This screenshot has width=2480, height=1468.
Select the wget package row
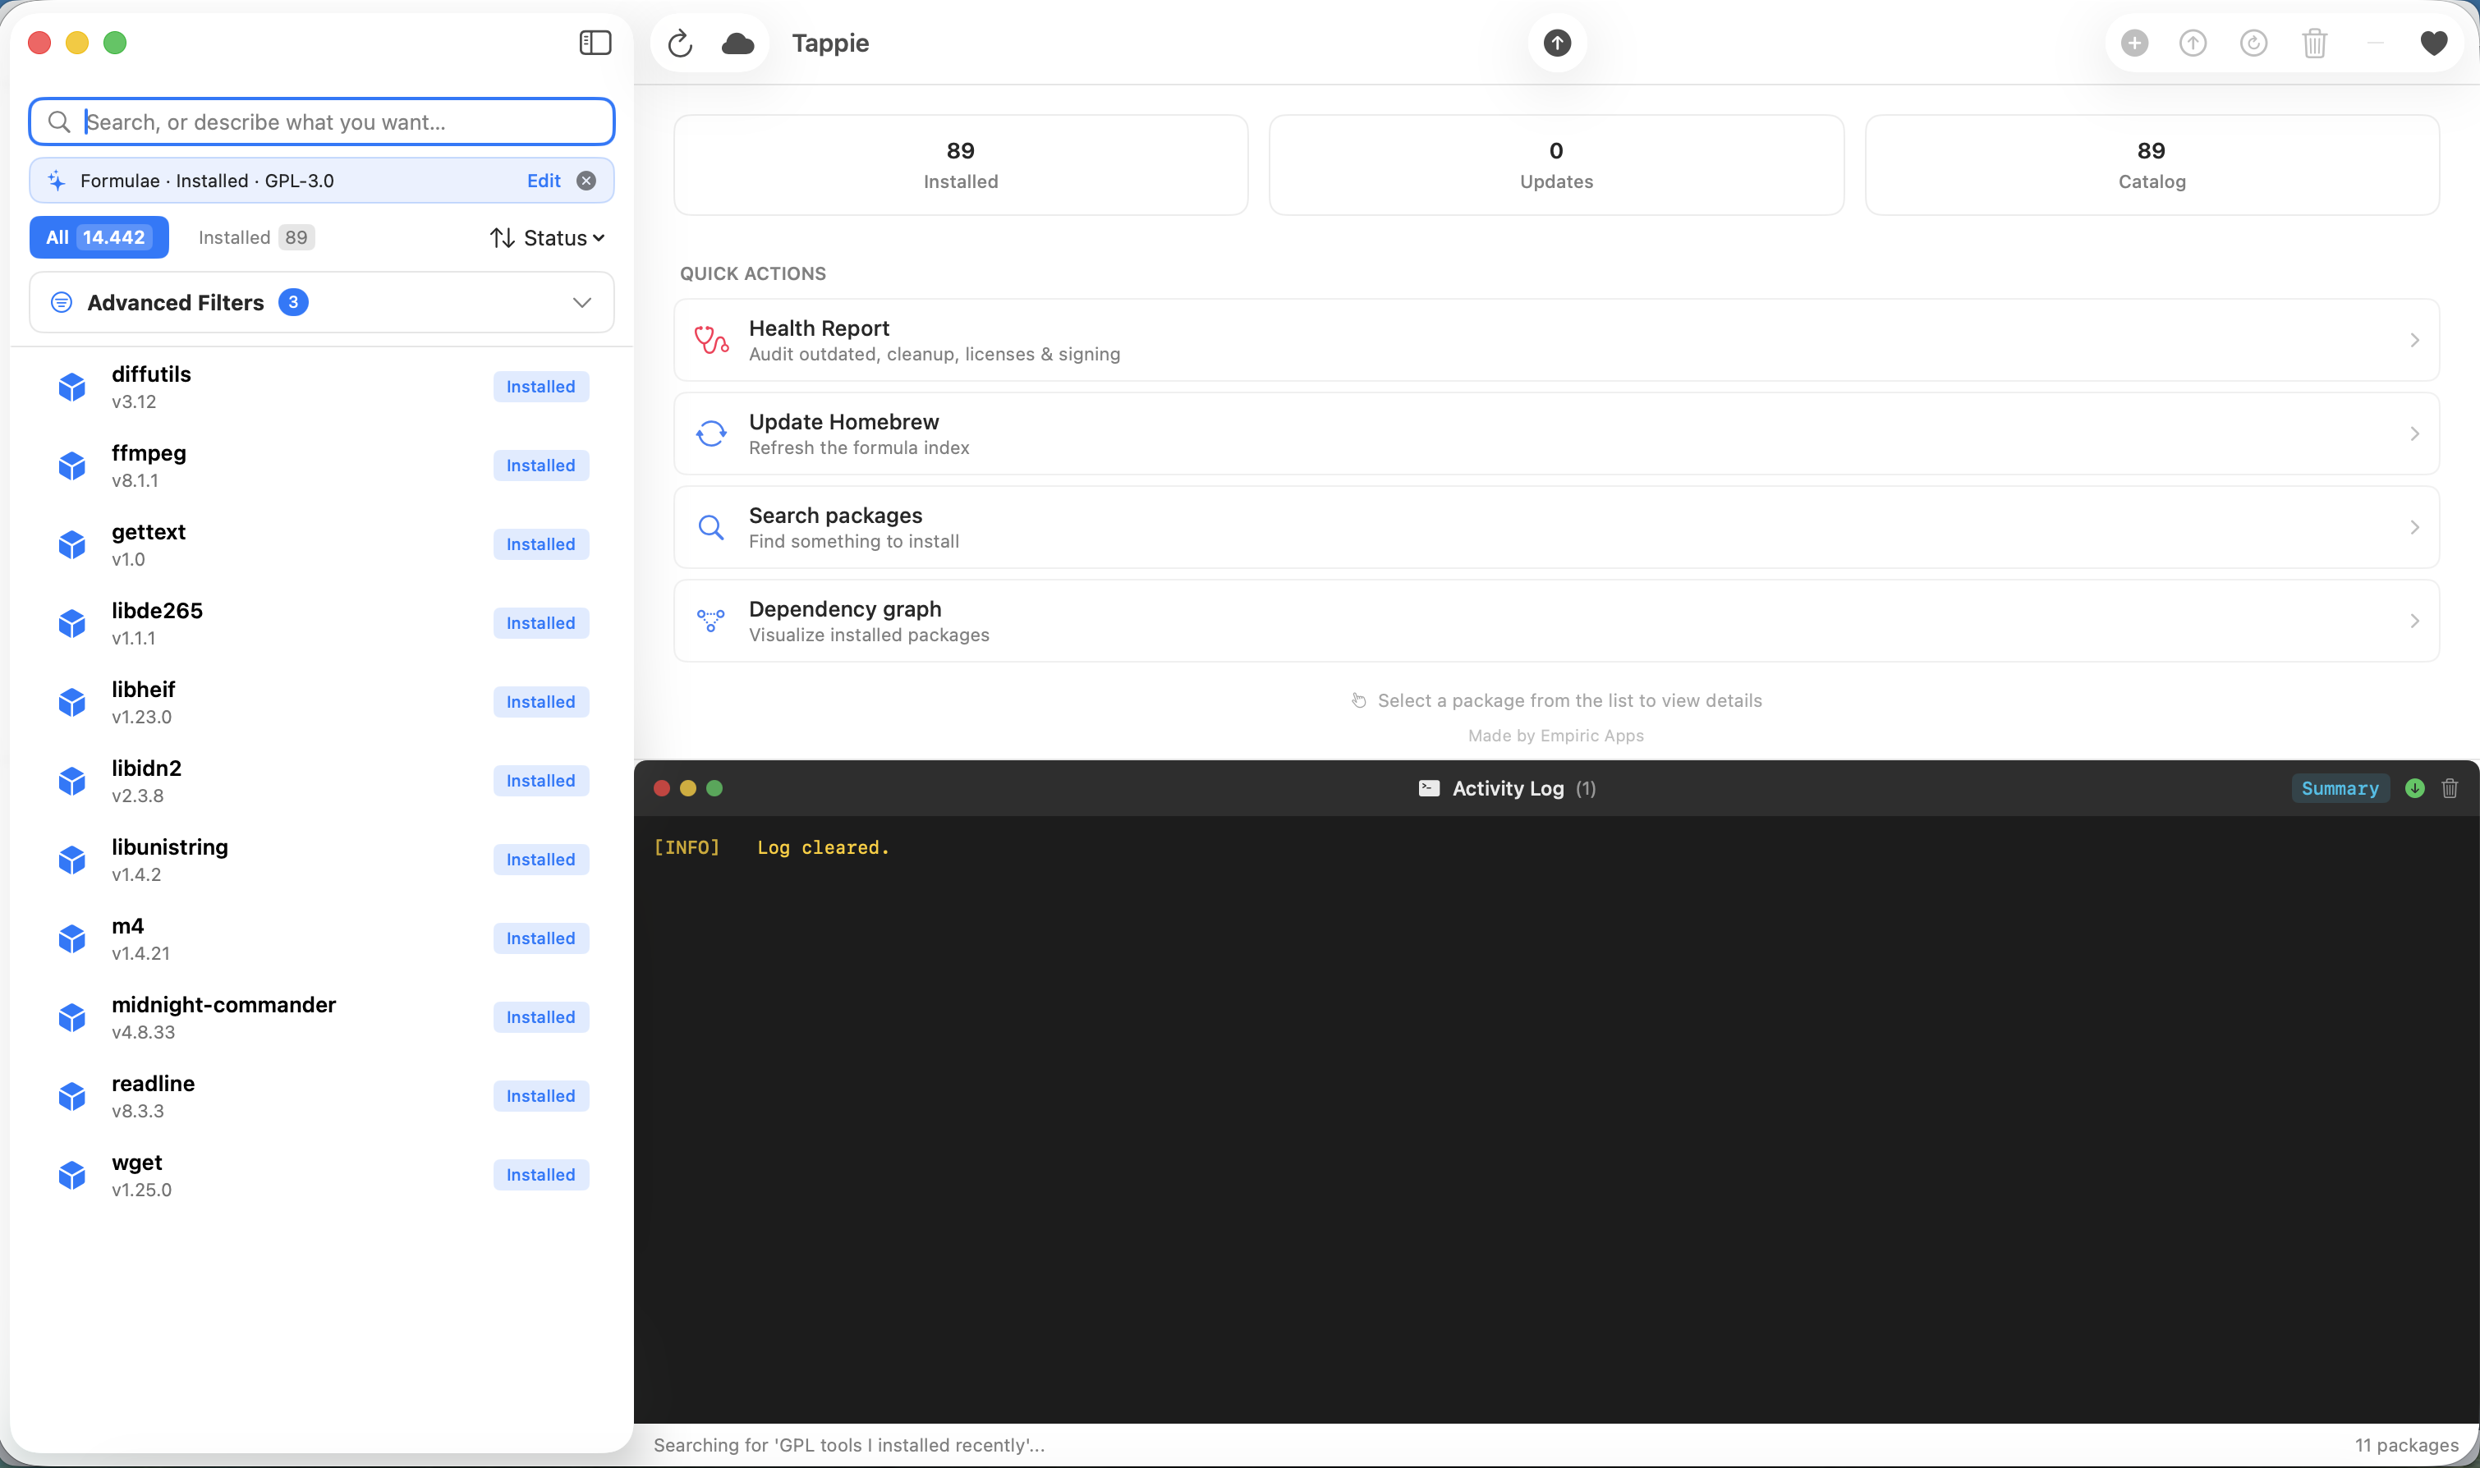pyautogui.click(x=322, y=1175)
